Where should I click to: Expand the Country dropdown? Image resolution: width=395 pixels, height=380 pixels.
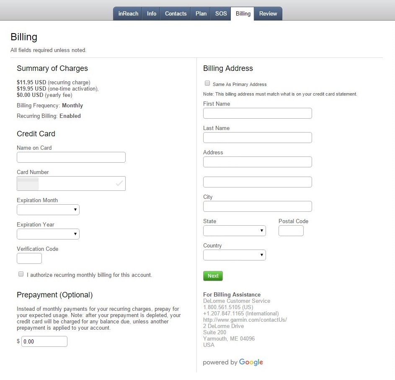(x=235, y=255)
